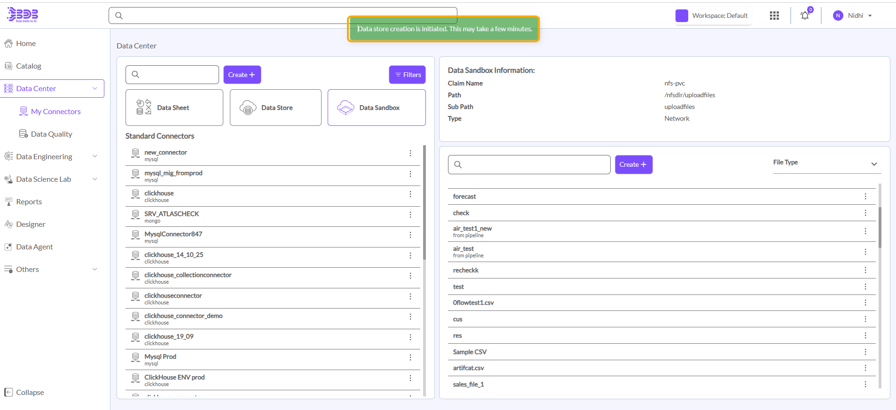Open kebab menu for forecast file

click(865, 196)
